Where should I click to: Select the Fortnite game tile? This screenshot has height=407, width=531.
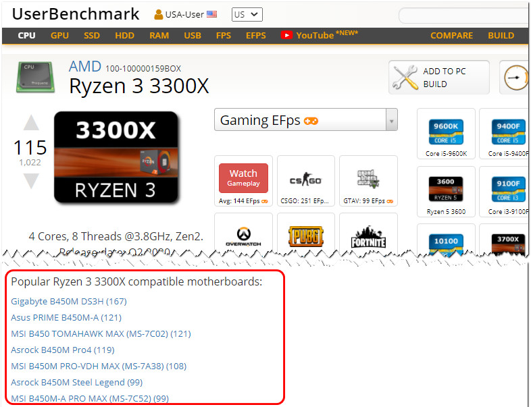click(368, 234)
